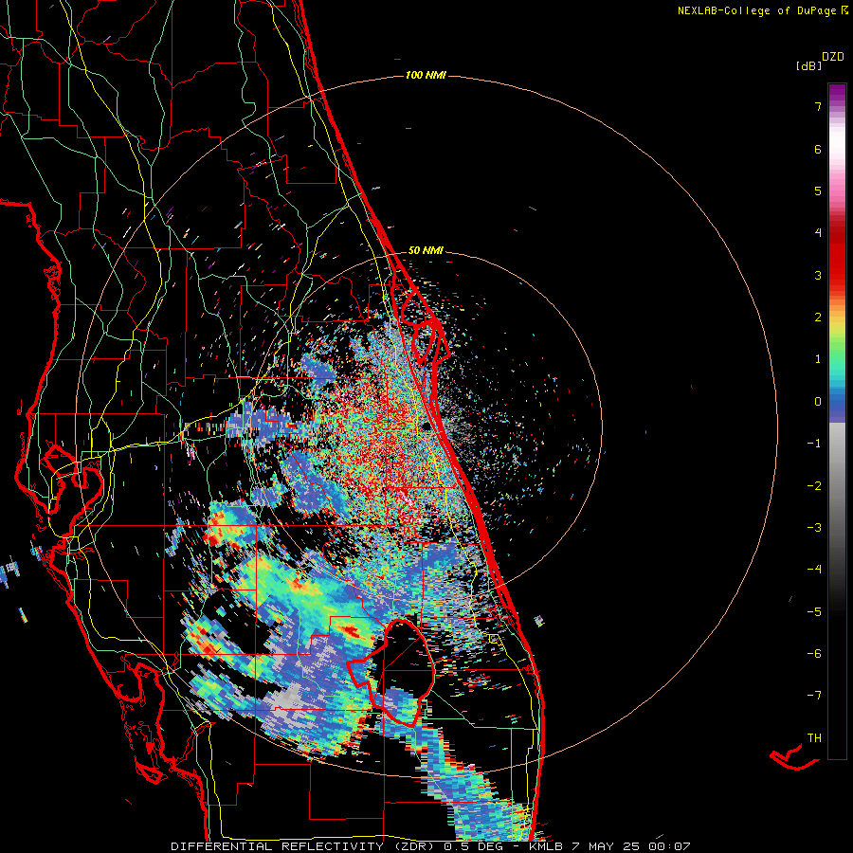Click the -6 value on the color scale

tap(814, 654)
